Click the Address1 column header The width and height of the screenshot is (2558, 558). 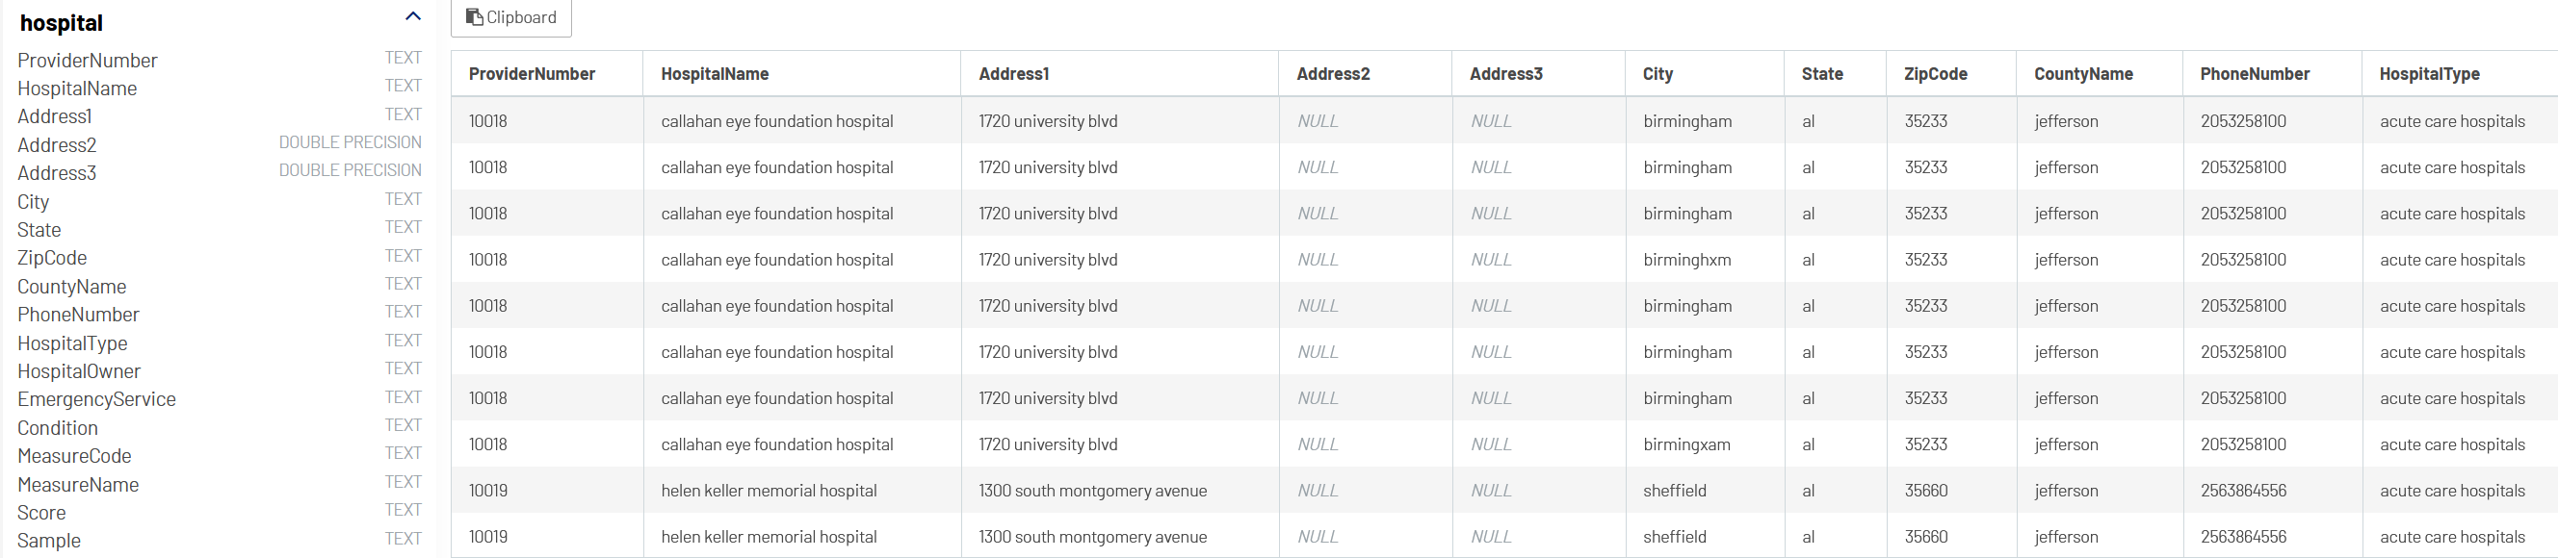coord(1014,73)
